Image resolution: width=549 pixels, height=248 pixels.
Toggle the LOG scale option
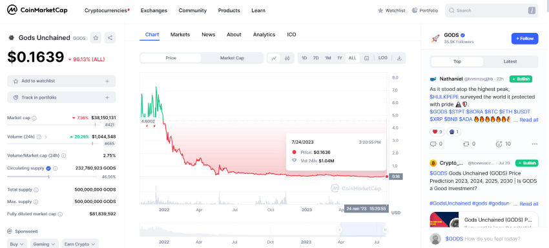pyautogui.click(x=383, y=58)
